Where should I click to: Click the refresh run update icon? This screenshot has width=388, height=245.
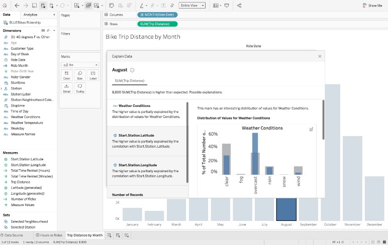[62, 6]
